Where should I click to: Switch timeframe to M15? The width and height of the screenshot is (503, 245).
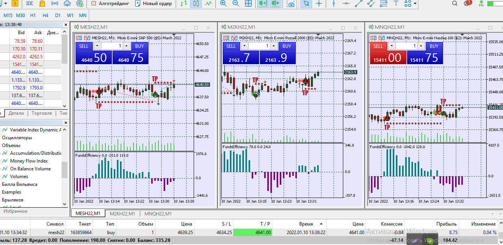tap(8, 16)
